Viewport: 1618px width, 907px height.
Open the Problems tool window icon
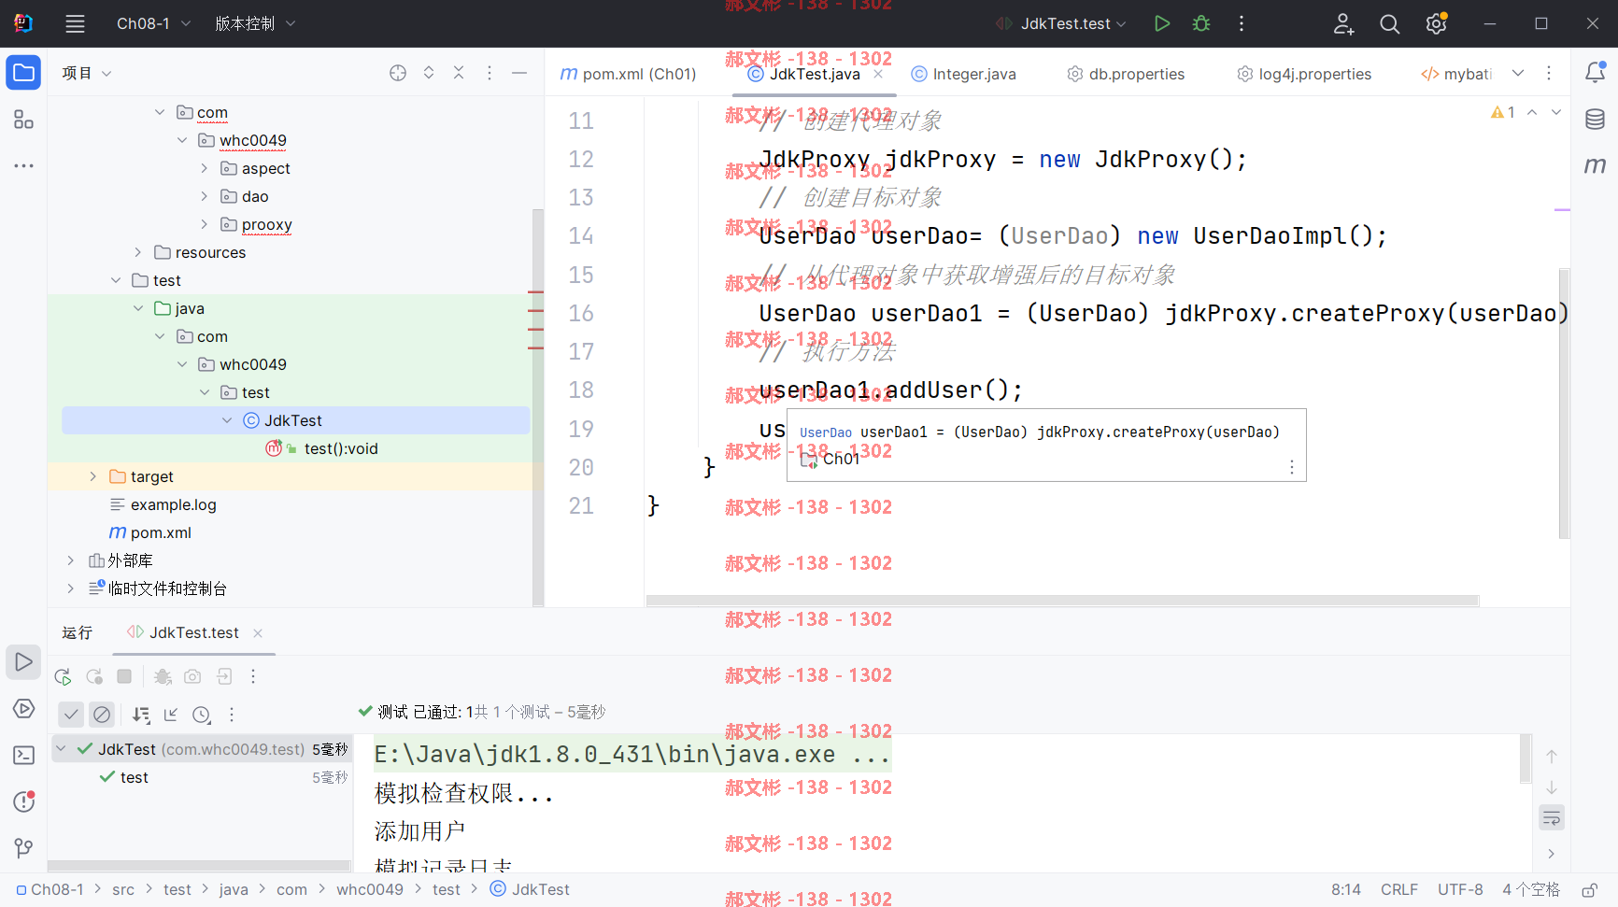point(23,801)
